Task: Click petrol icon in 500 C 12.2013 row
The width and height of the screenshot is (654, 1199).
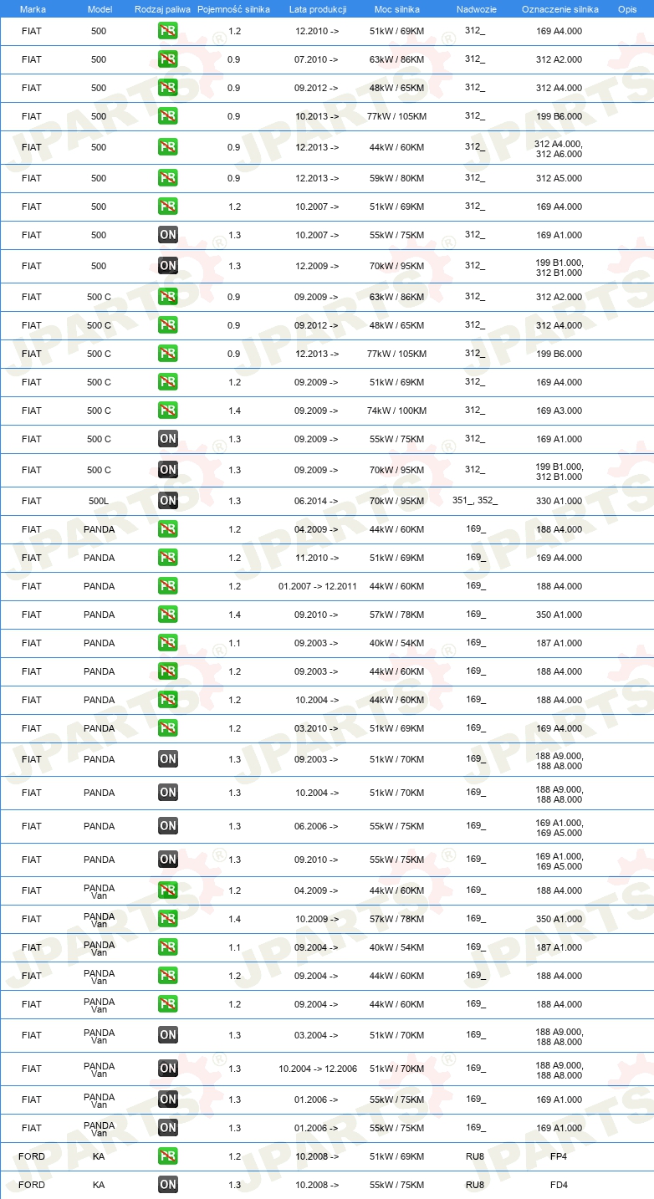Action: (167, 354)
